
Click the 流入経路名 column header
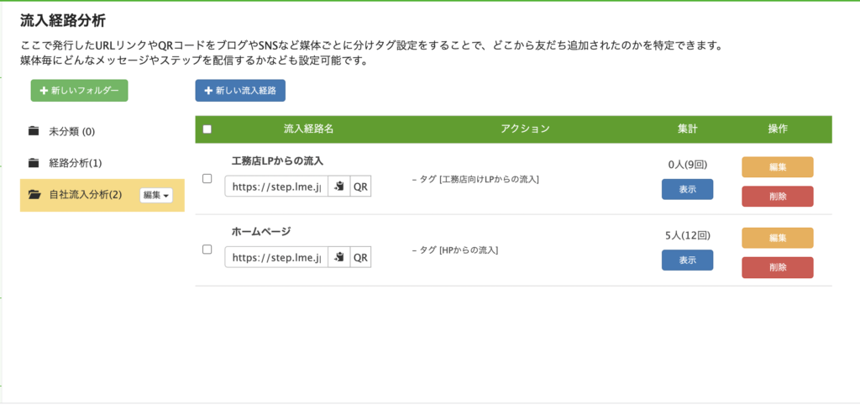coord(308,129)
